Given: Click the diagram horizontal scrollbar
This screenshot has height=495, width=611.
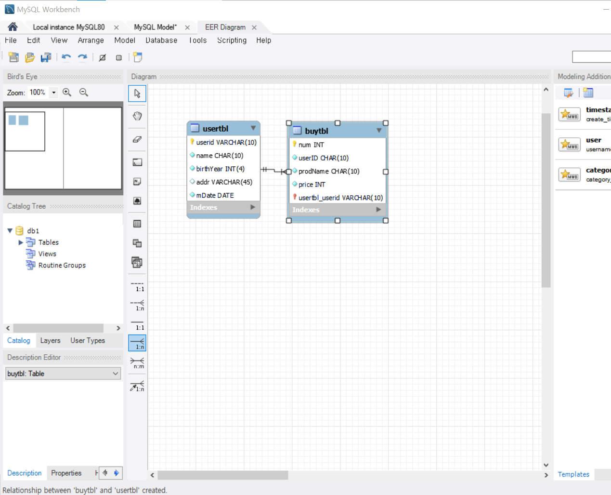Looking at the screenshot, I should [223, 475].
